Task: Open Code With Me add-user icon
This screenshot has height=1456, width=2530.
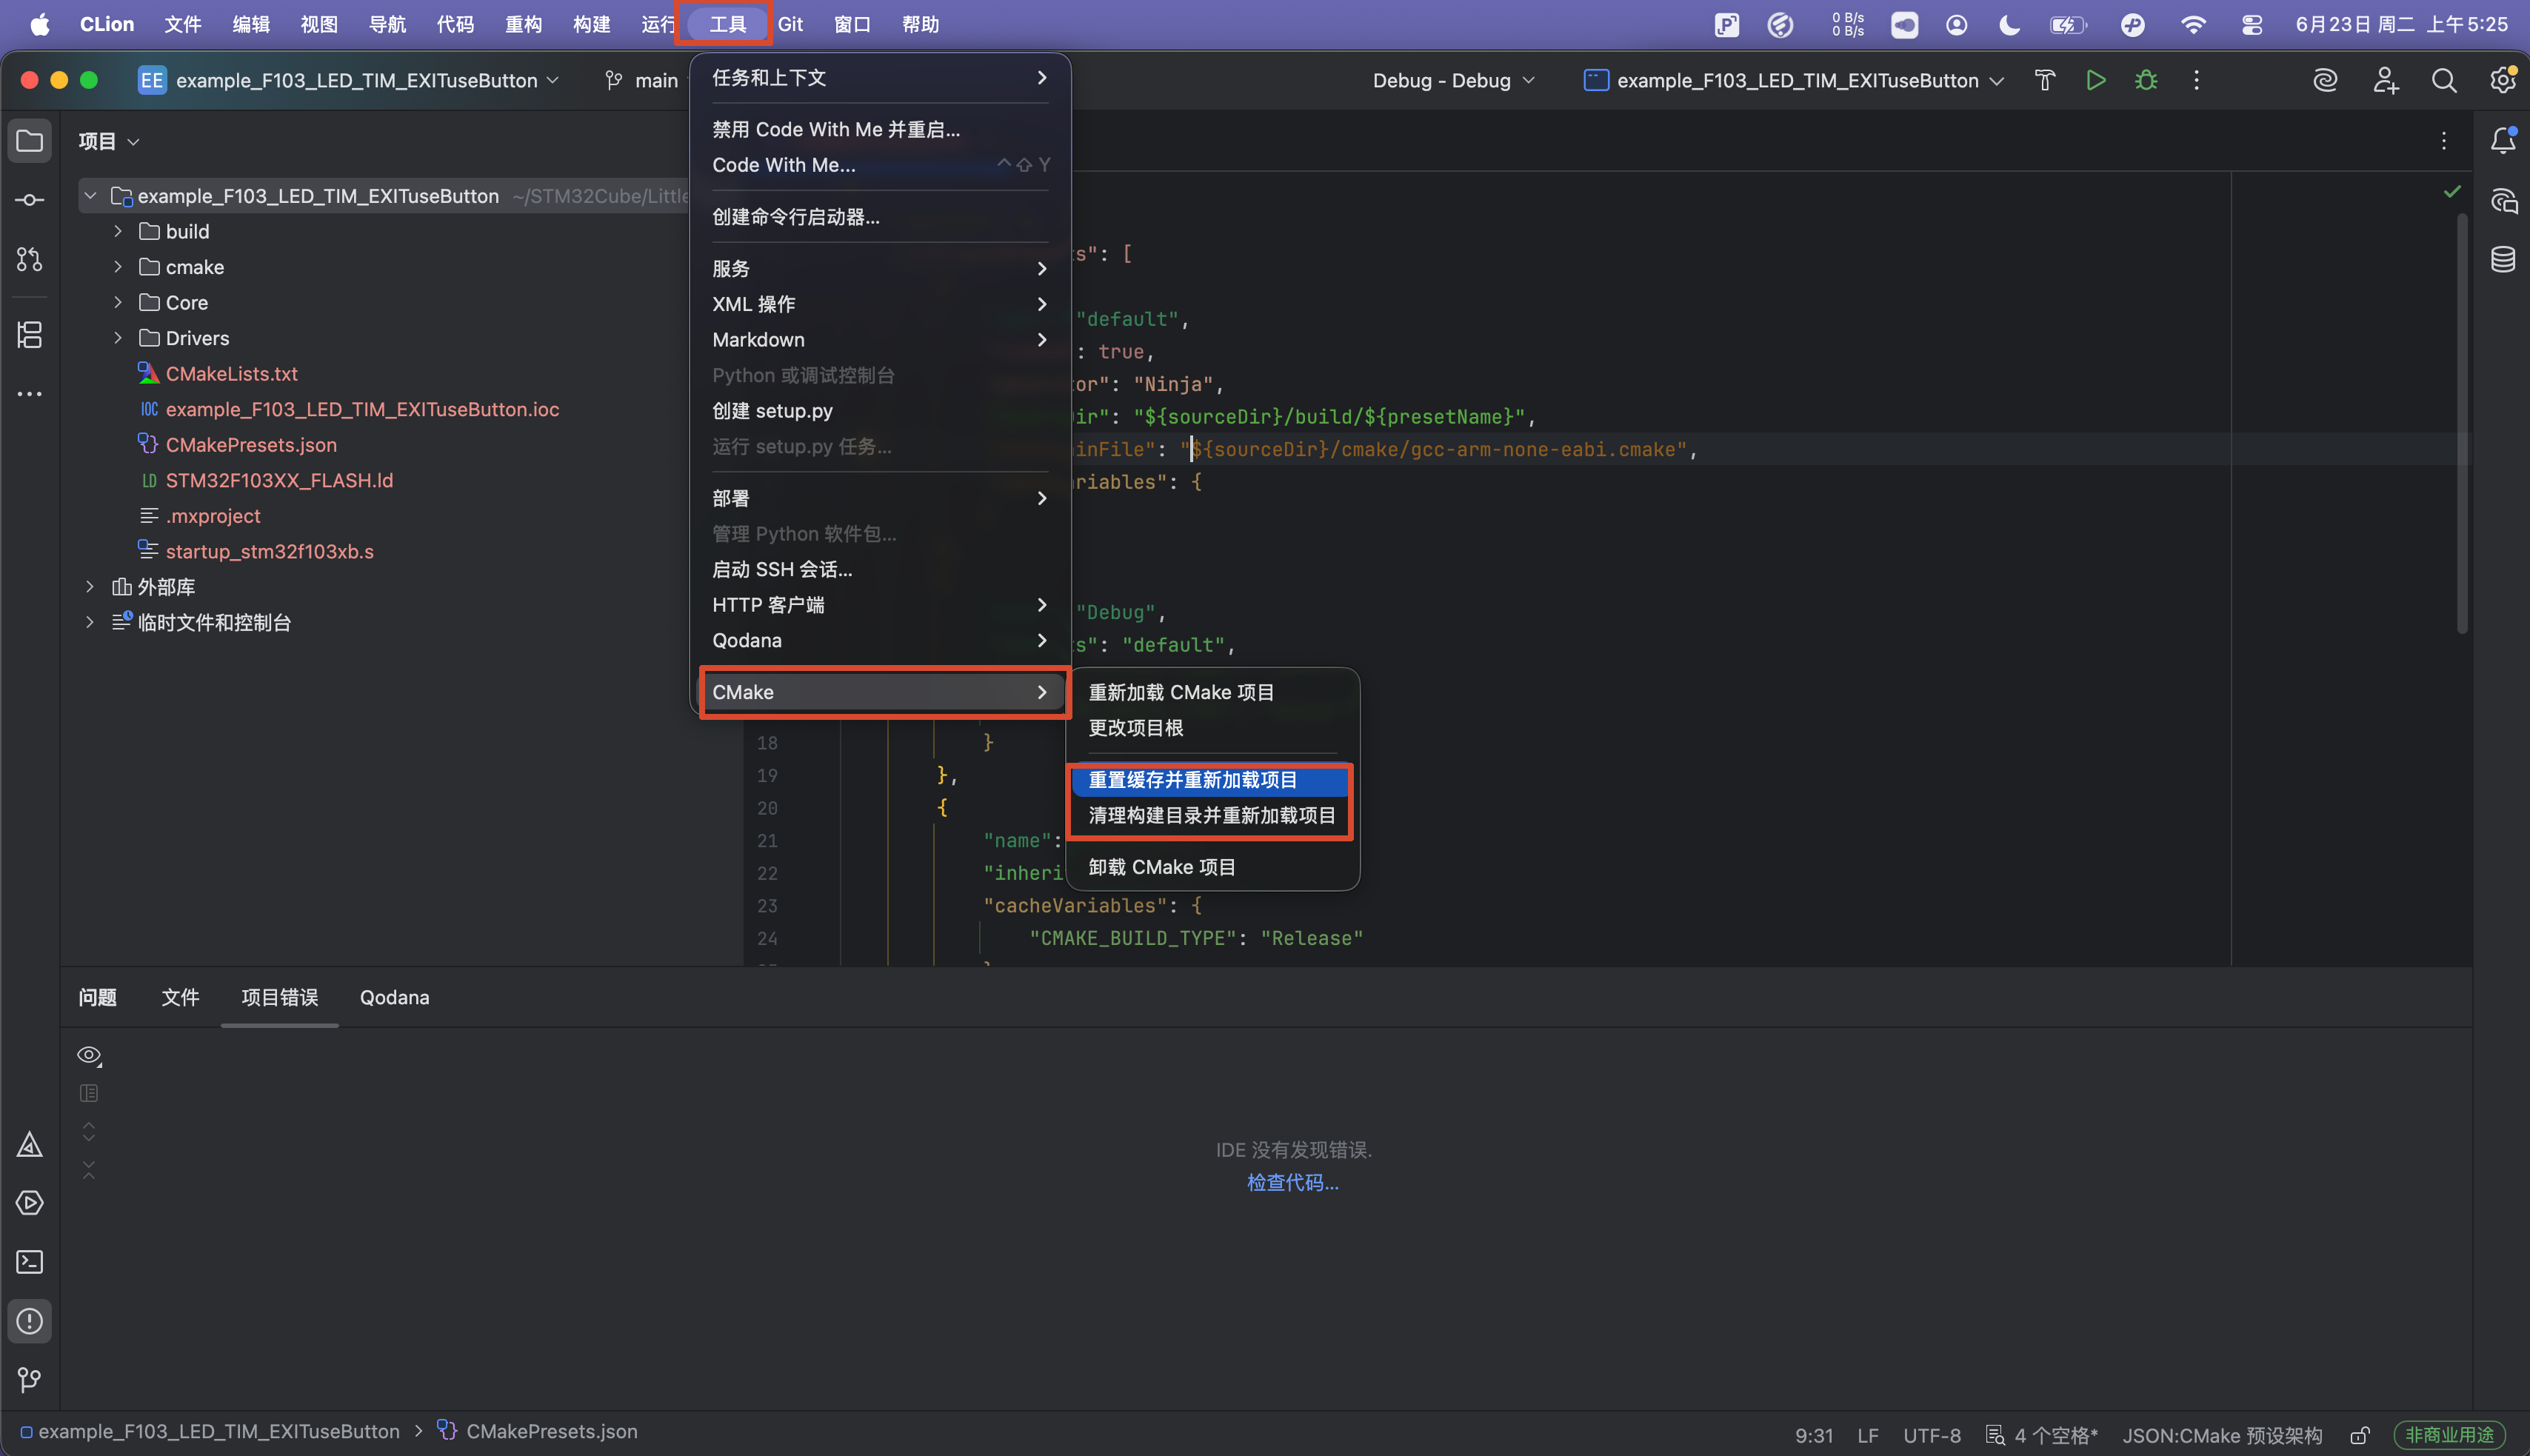Action: pyautogui.click(x=2386, y=80)
